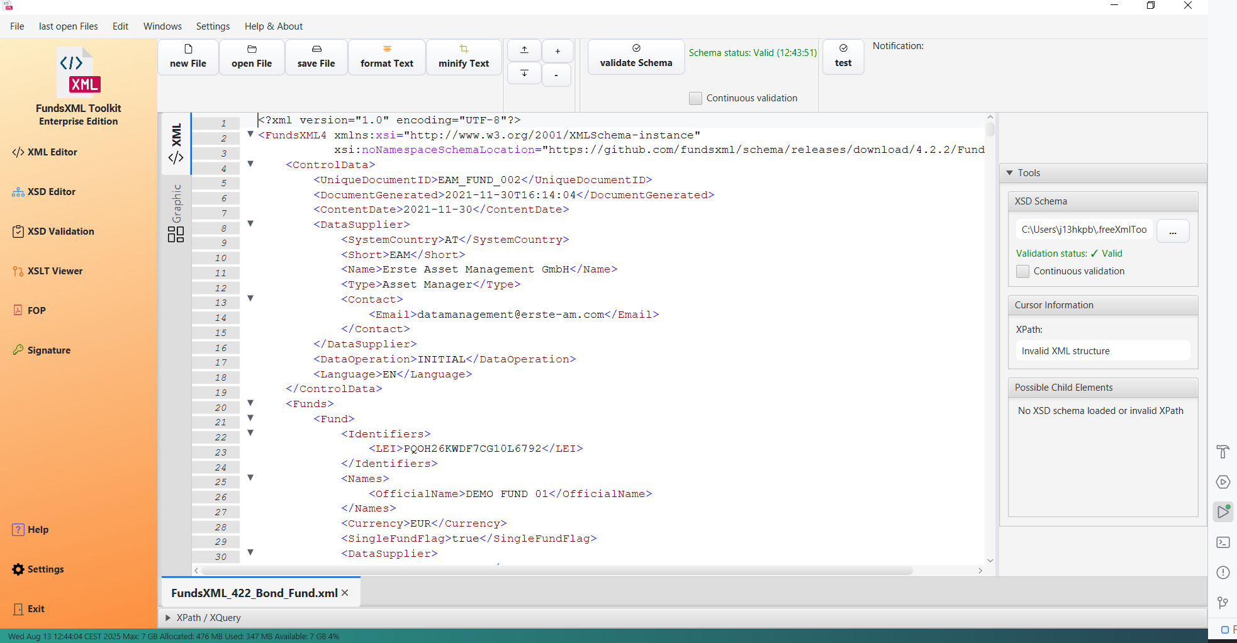Click the vertical editor scrollbar thumb
This screenshot has width=1237, height=643.
(x=990, y=128)
